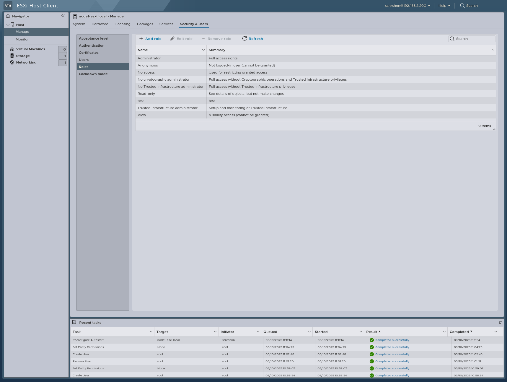
Task: Click the Completed successfully link for Create User
Action: click(392, 354)
